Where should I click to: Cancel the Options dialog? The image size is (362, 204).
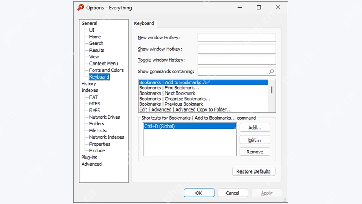[233, 193]
